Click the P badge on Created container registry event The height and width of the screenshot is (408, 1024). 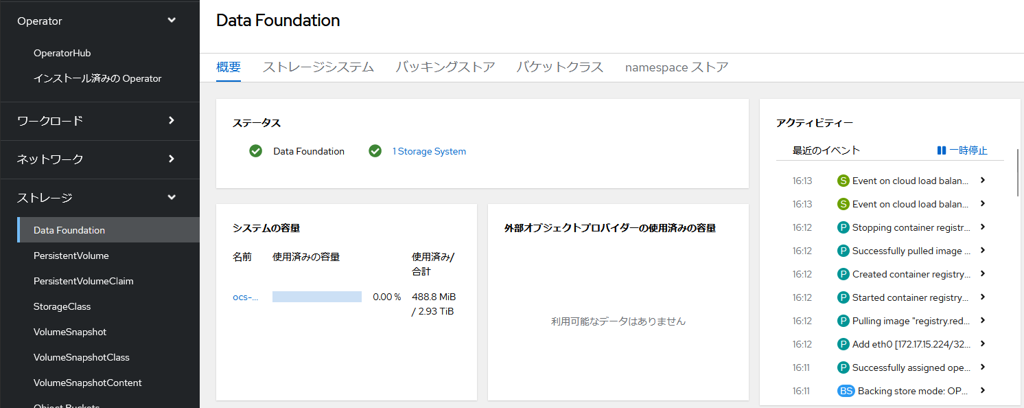pyautogui.click(x=843, y=274)
